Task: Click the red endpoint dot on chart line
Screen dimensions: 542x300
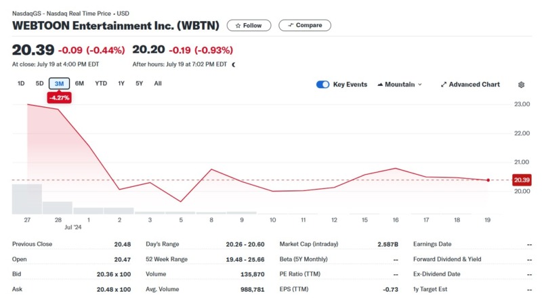Action: pyautogui.click(x=488, y=180)
